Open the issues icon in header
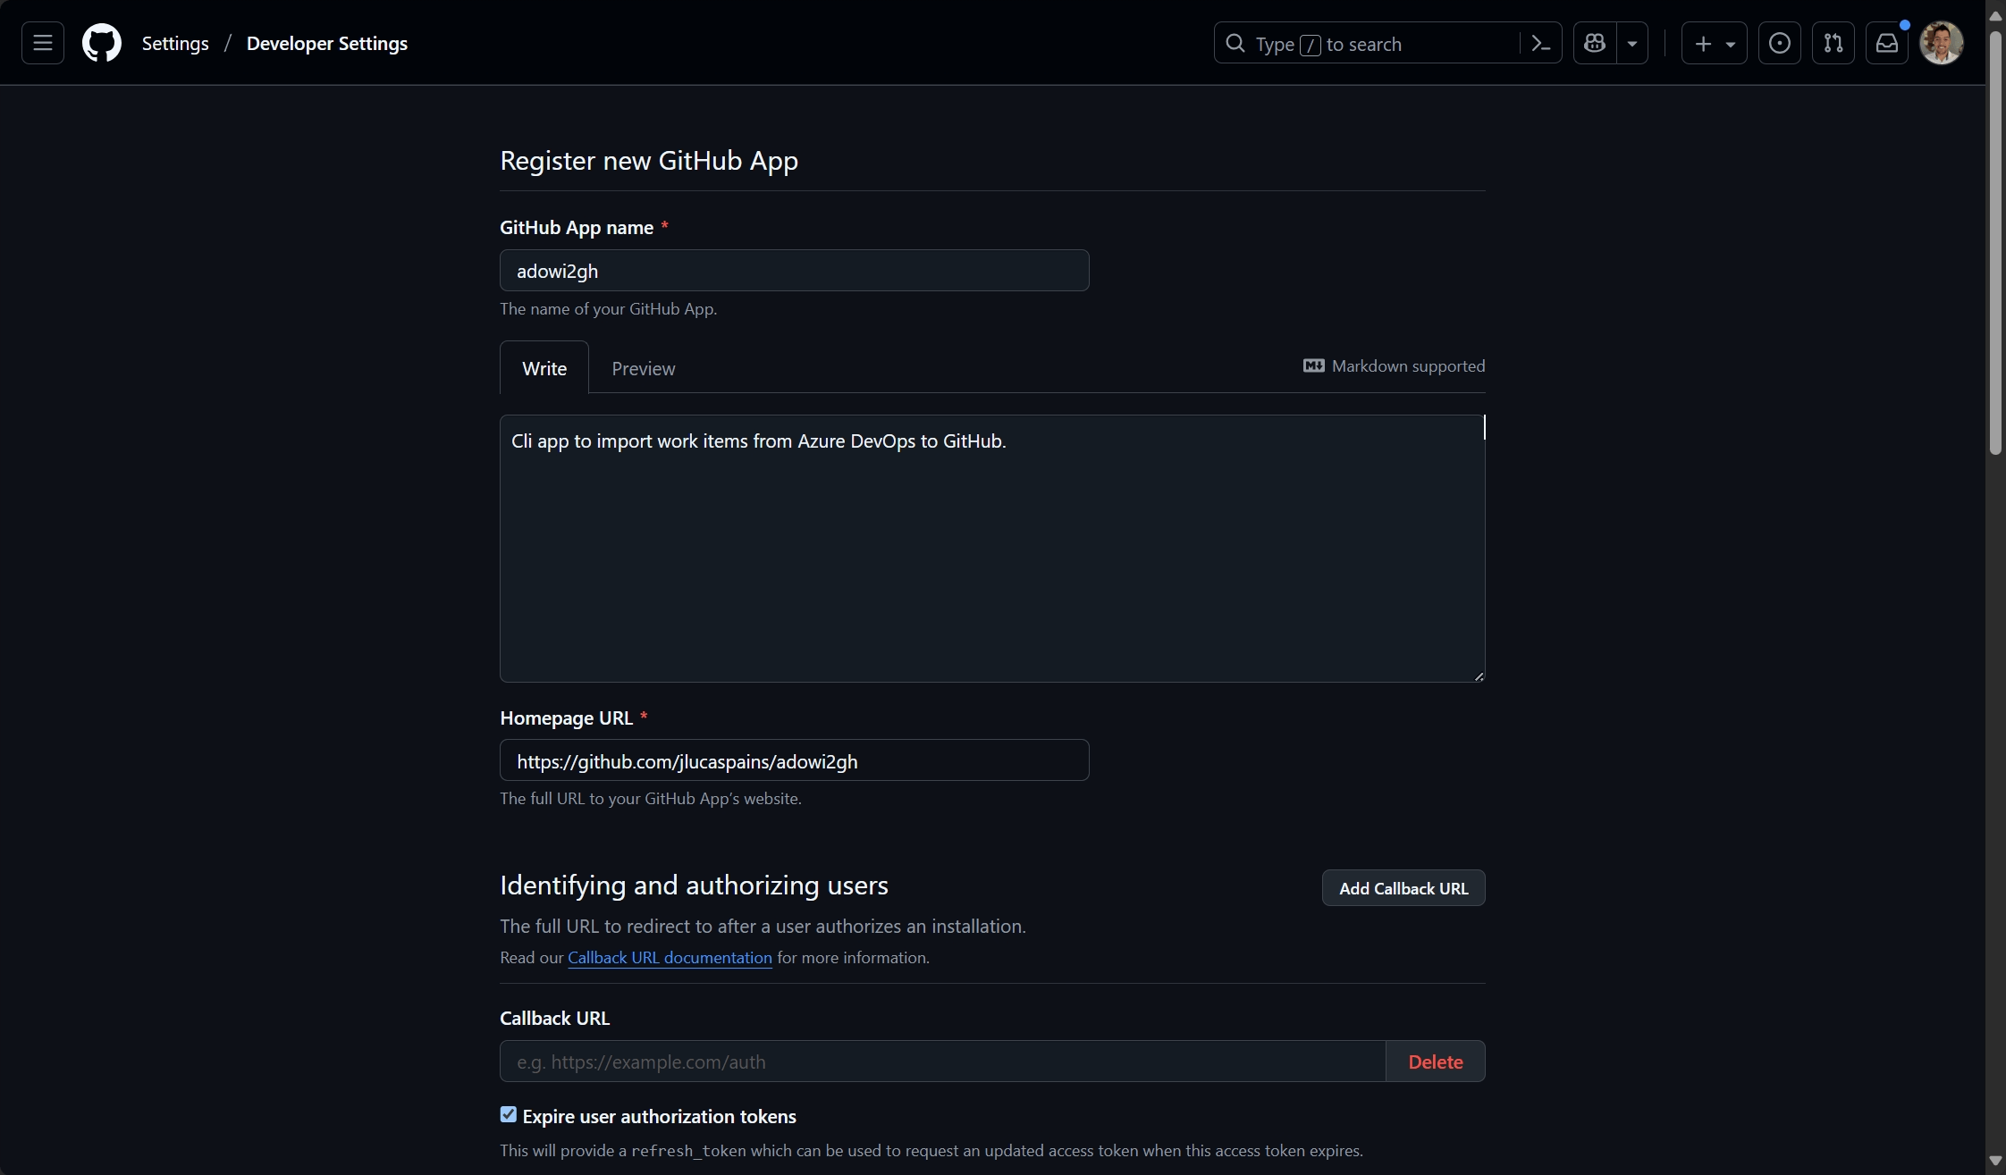Viewport: 2006px width, 1175px height. (x=1779, y=43)
